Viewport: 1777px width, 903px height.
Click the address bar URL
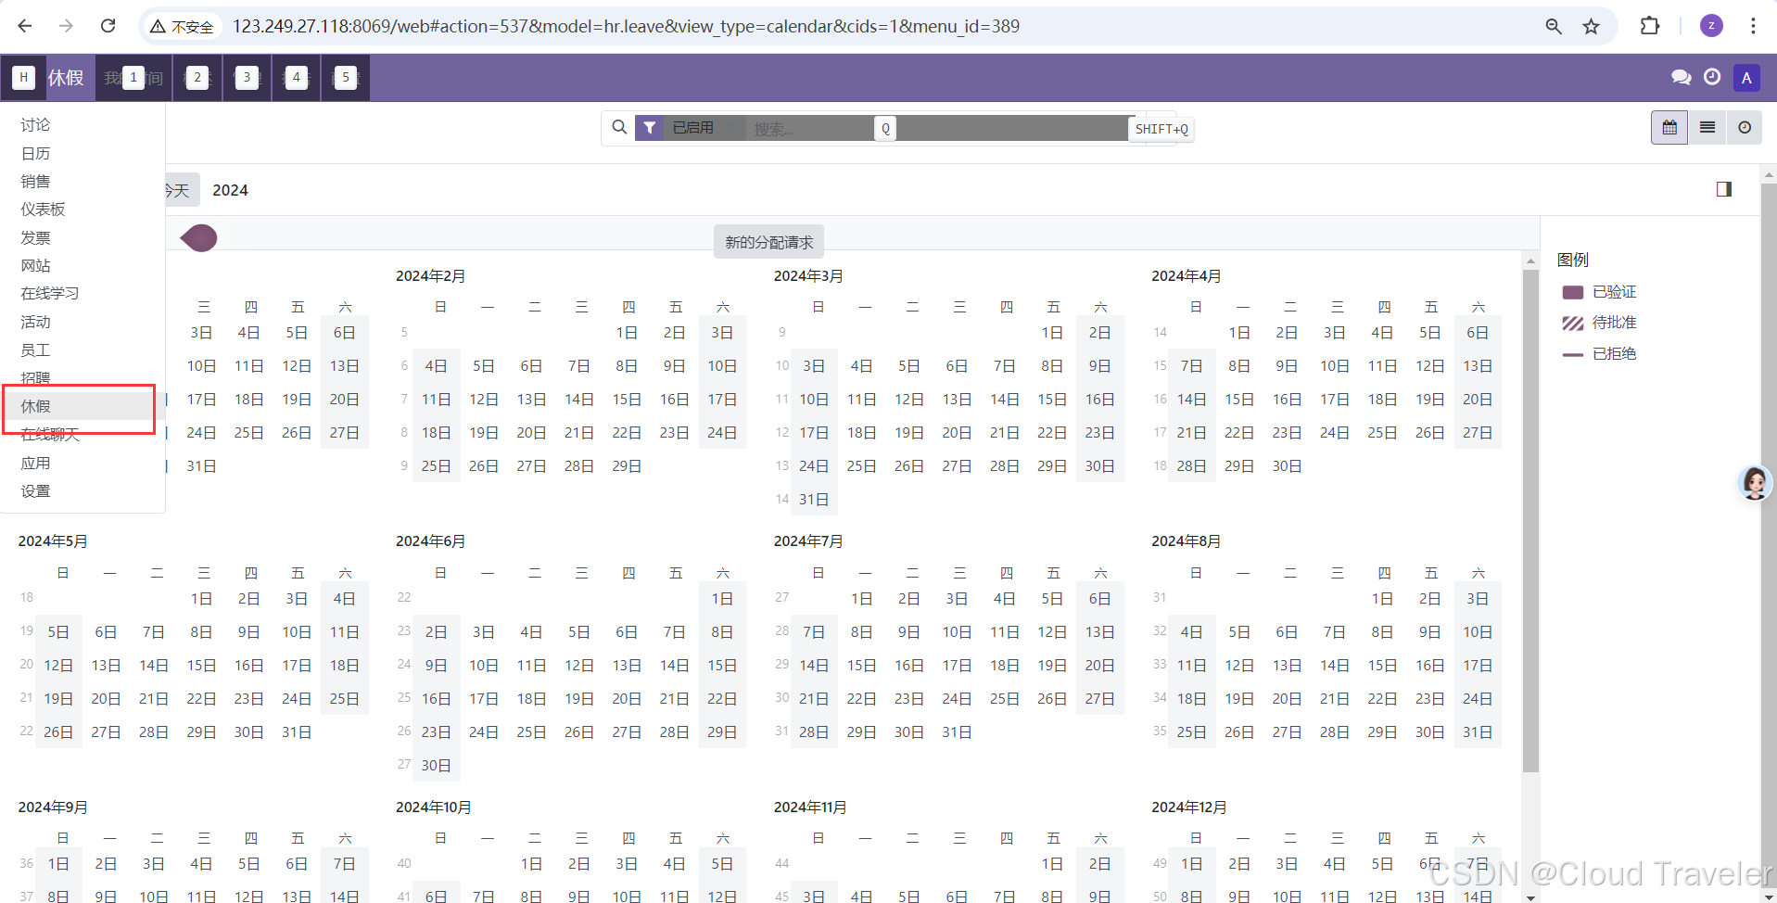pos(626,26)
